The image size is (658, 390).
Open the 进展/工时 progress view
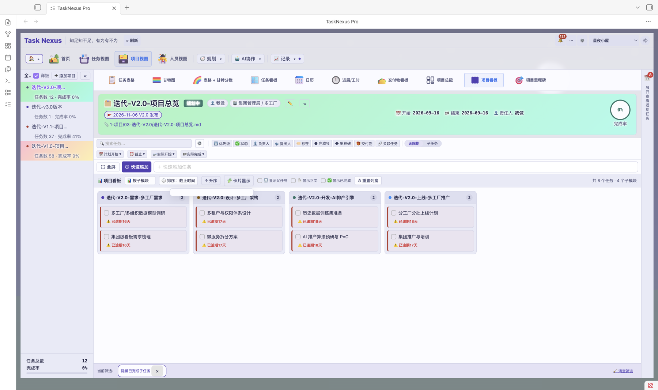tap(345, 80)
